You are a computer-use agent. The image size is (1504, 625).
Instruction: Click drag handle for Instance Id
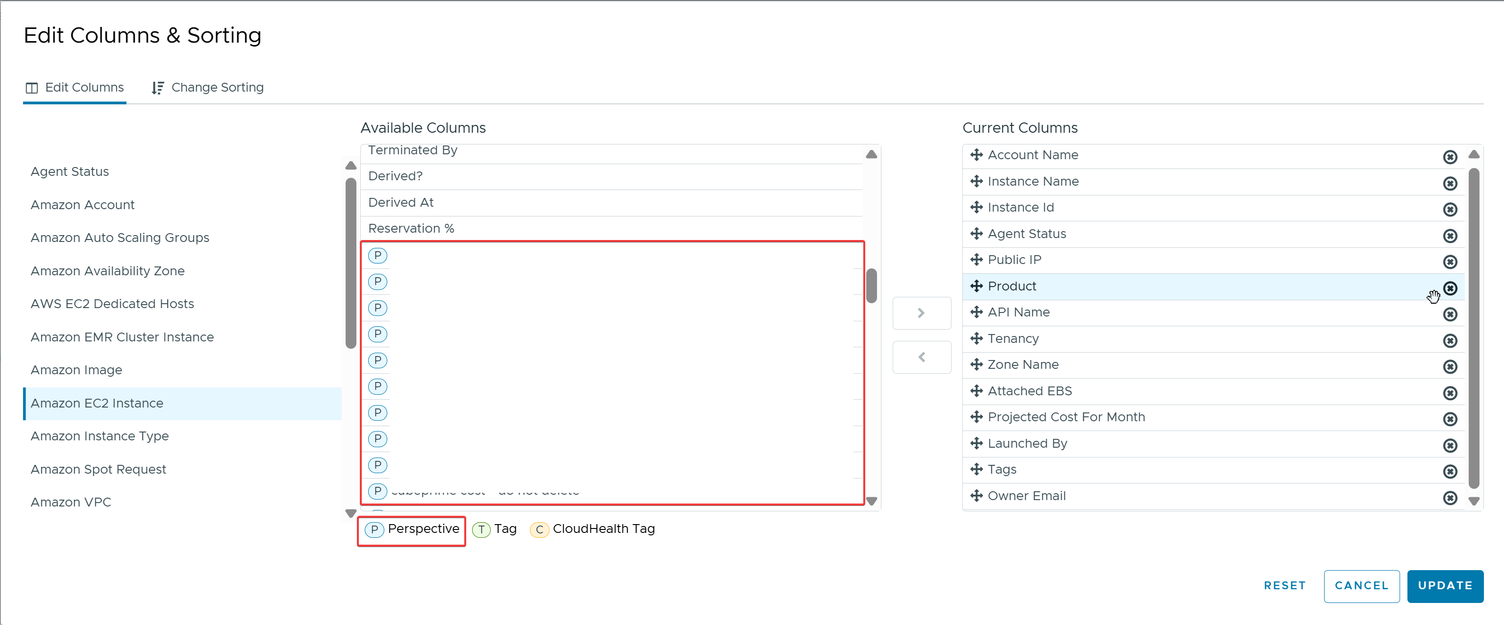(x=976, y=207)
